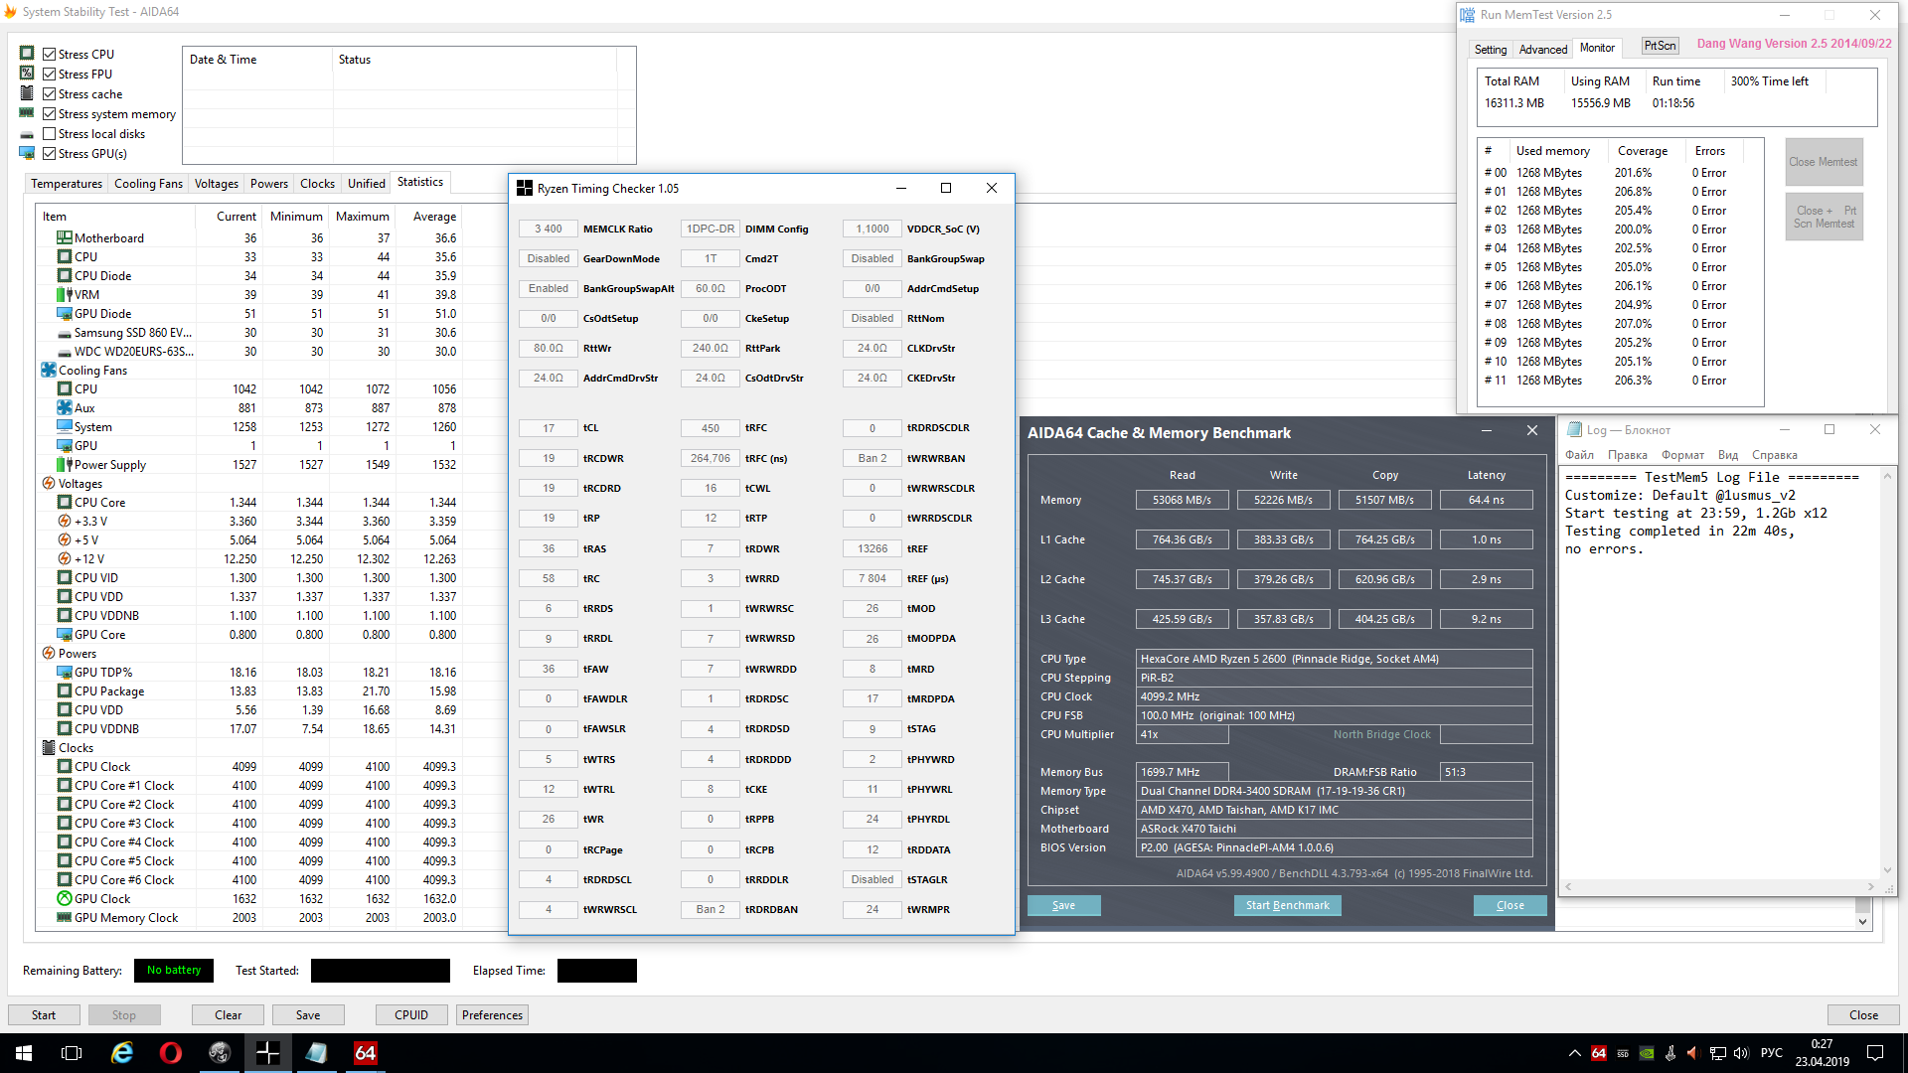Viewport: 1908px width, 1073px height.
Task: Open the Advanced tab in MemTest
Action: (1542, 49)
